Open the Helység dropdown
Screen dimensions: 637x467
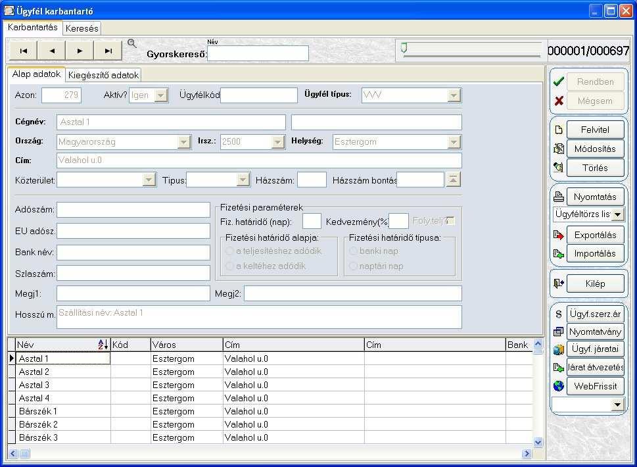pos(454,142)
